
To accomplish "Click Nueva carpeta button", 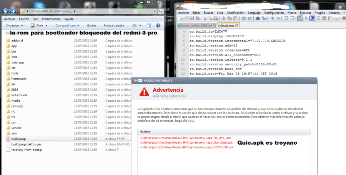I will tap(114, 26).
